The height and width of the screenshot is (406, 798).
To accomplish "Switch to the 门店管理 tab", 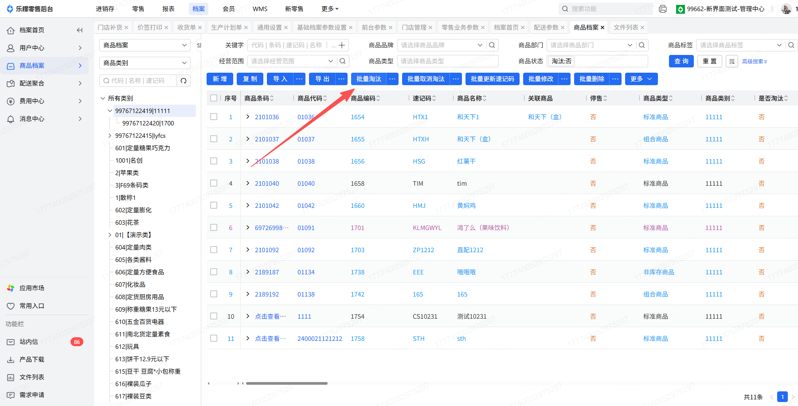I will tap(414, 27).
